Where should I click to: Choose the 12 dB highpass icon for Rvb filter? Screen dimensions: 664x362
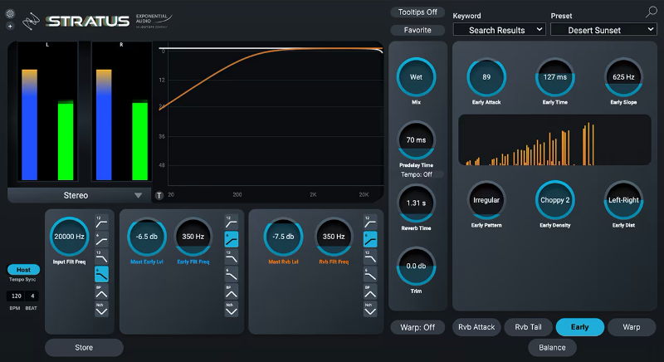pos(370,222)
